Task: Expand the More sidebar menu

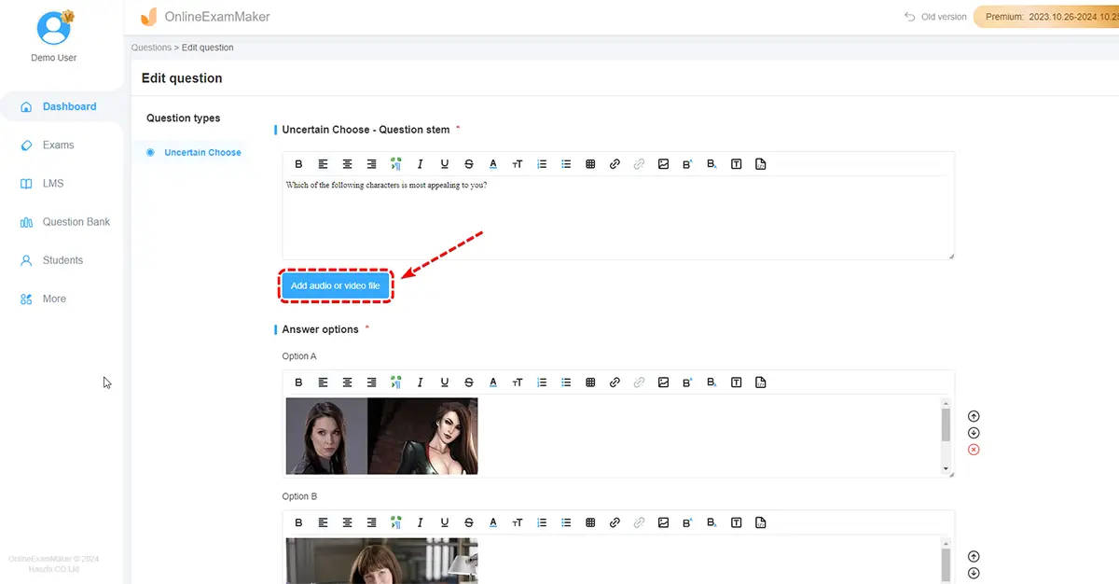Action: 54,299
